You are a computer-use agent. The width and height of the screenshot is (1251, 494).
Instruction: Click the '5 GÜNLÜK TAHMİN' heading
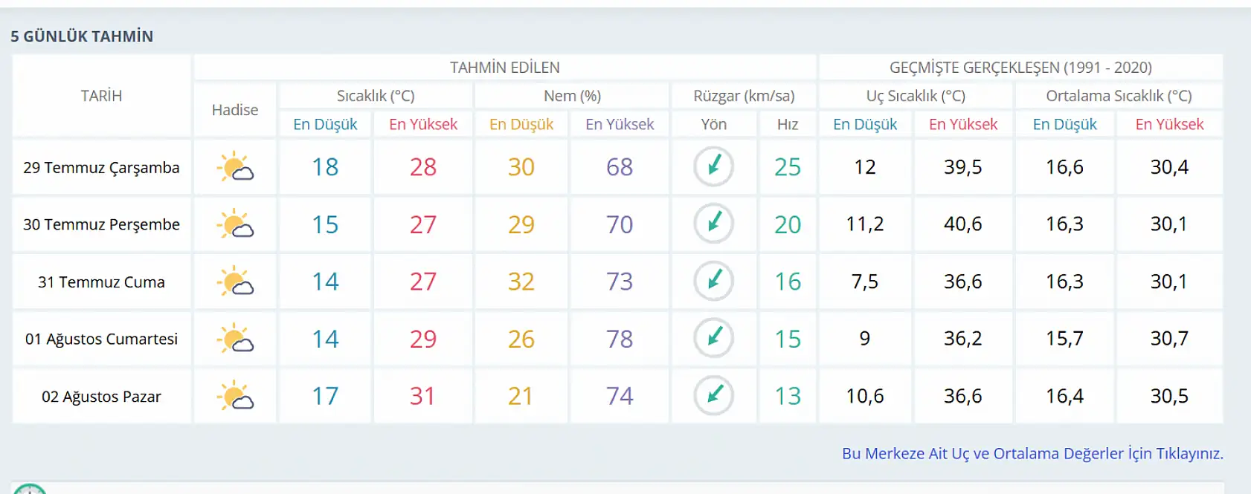tap(82, 36)
